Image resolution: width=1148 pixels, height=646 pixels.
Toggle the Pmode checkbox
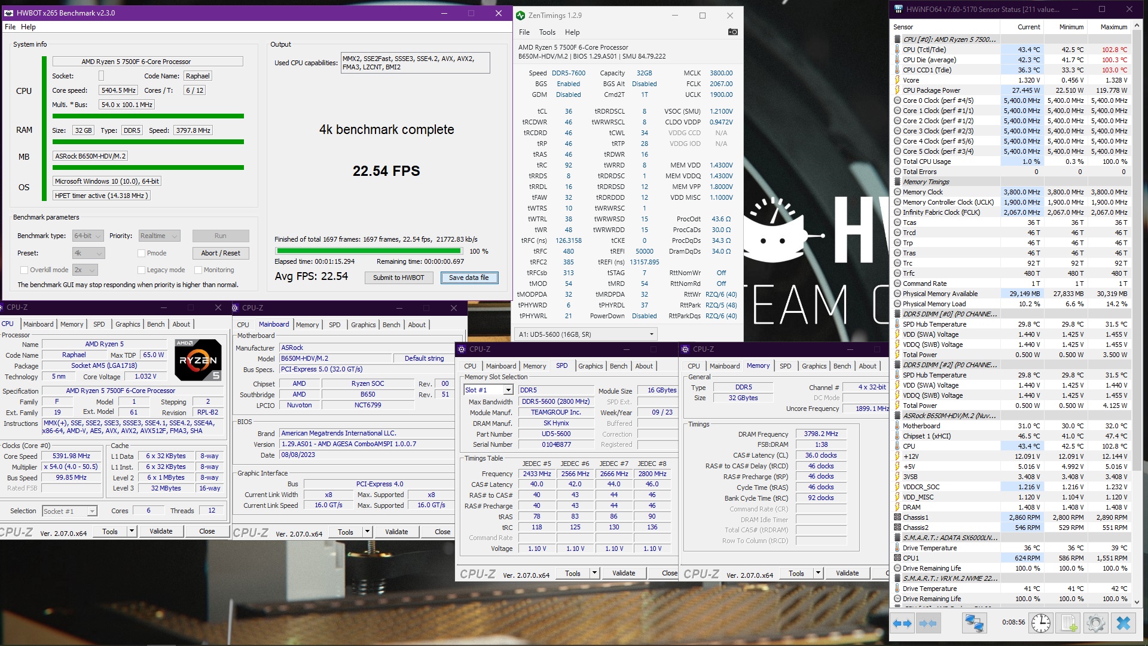pos(142,254)
